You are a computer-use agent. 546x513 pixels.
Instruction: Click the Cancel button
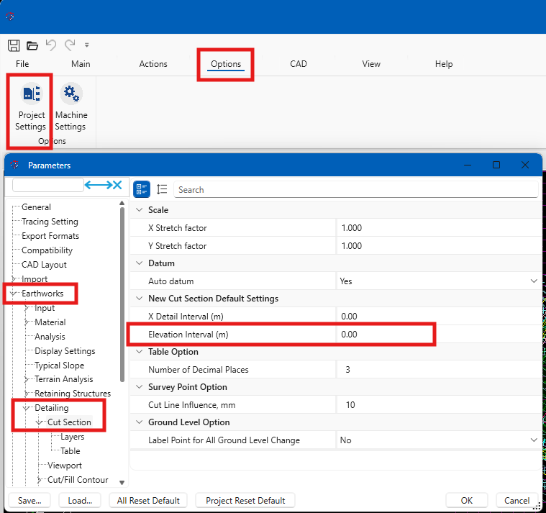pos(517,501)
